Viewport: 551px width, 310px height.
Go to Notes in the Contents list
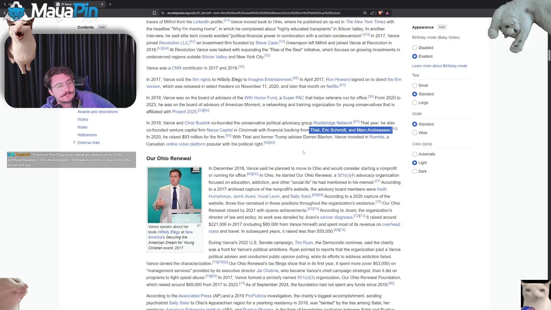(x=82, y=127)
